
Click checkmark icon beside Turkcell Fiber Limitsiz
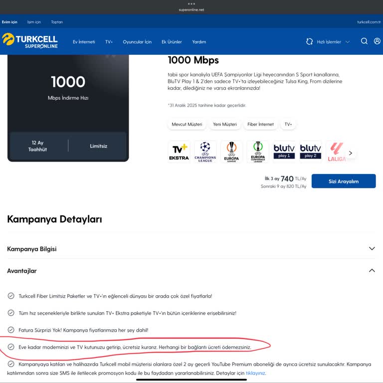point(11,296)
